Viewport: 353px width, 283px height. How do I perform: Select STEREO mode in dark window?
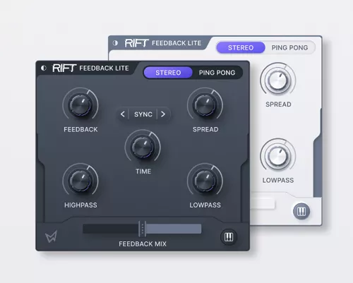pyautogui.click(x=168, y=73)
